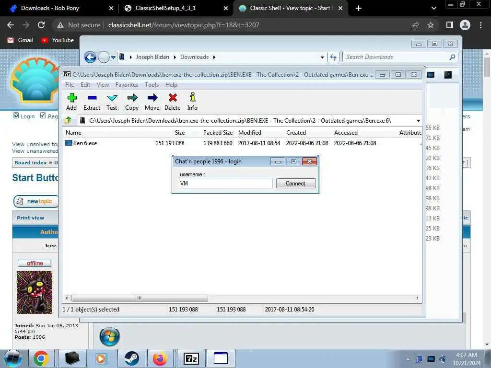Sort by Modified column header
This screenshot has width=491, height=368.
pos(249,133)
